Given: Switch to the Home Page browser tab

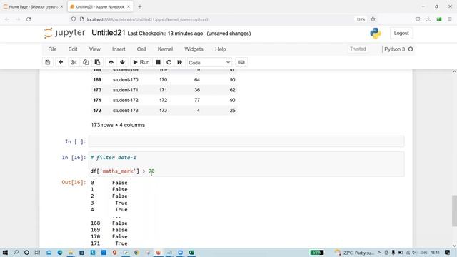Looking at the screenshot, I should pyautogui.click(x=33, y=6).
